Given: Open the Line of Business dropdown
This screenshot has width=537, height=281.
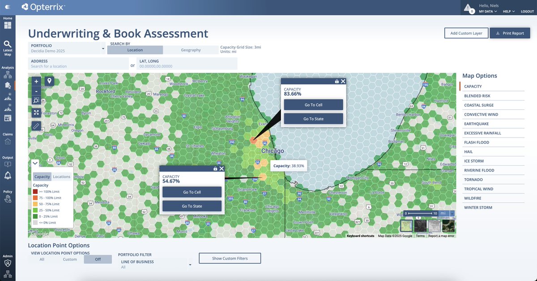Looking at the screenshot, I should coord(156,264).
